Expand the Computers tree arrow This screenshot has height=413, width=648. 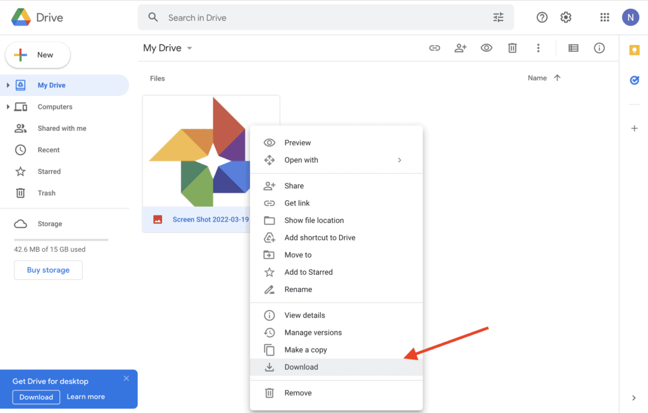tap(8, 107)
